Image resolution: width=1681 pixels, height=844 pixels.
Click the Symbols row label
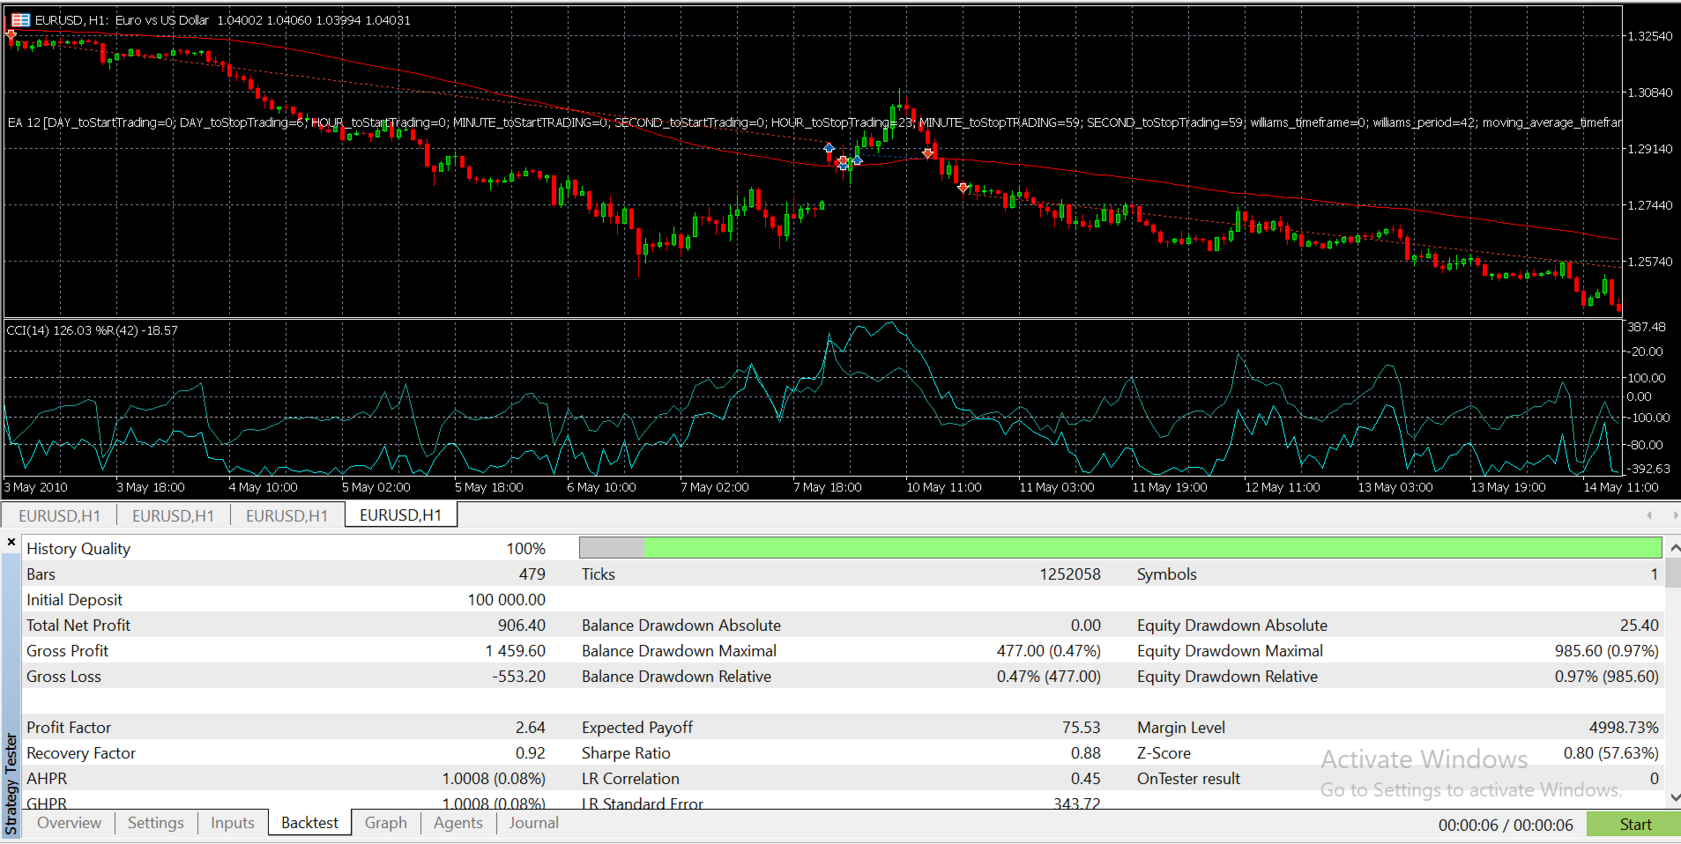pos(1167,574)
